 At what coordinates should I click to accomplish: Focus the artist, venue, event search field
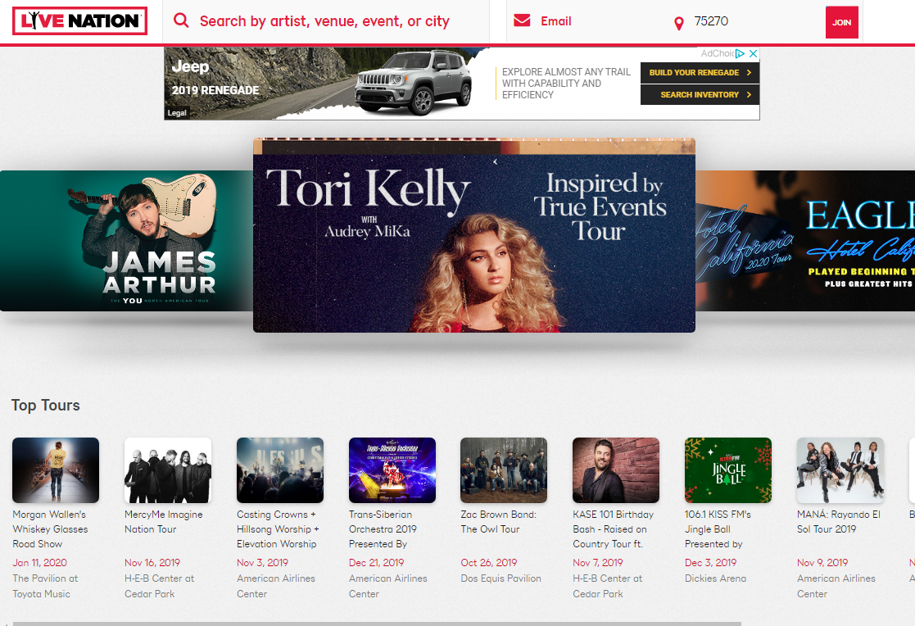324,21
